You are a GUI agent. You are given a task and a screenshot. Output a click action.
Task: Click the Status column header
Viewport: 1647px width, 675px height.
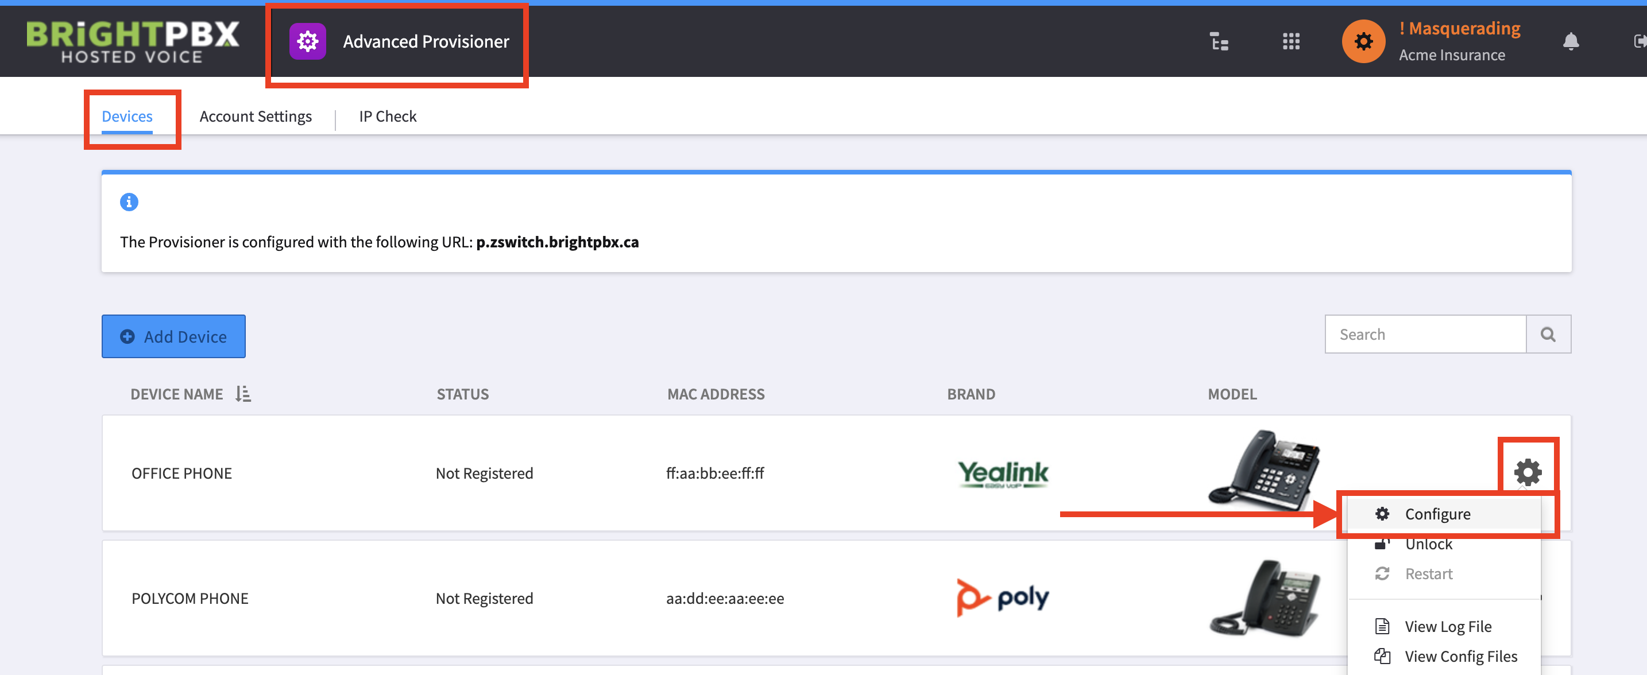coord(463,394)
